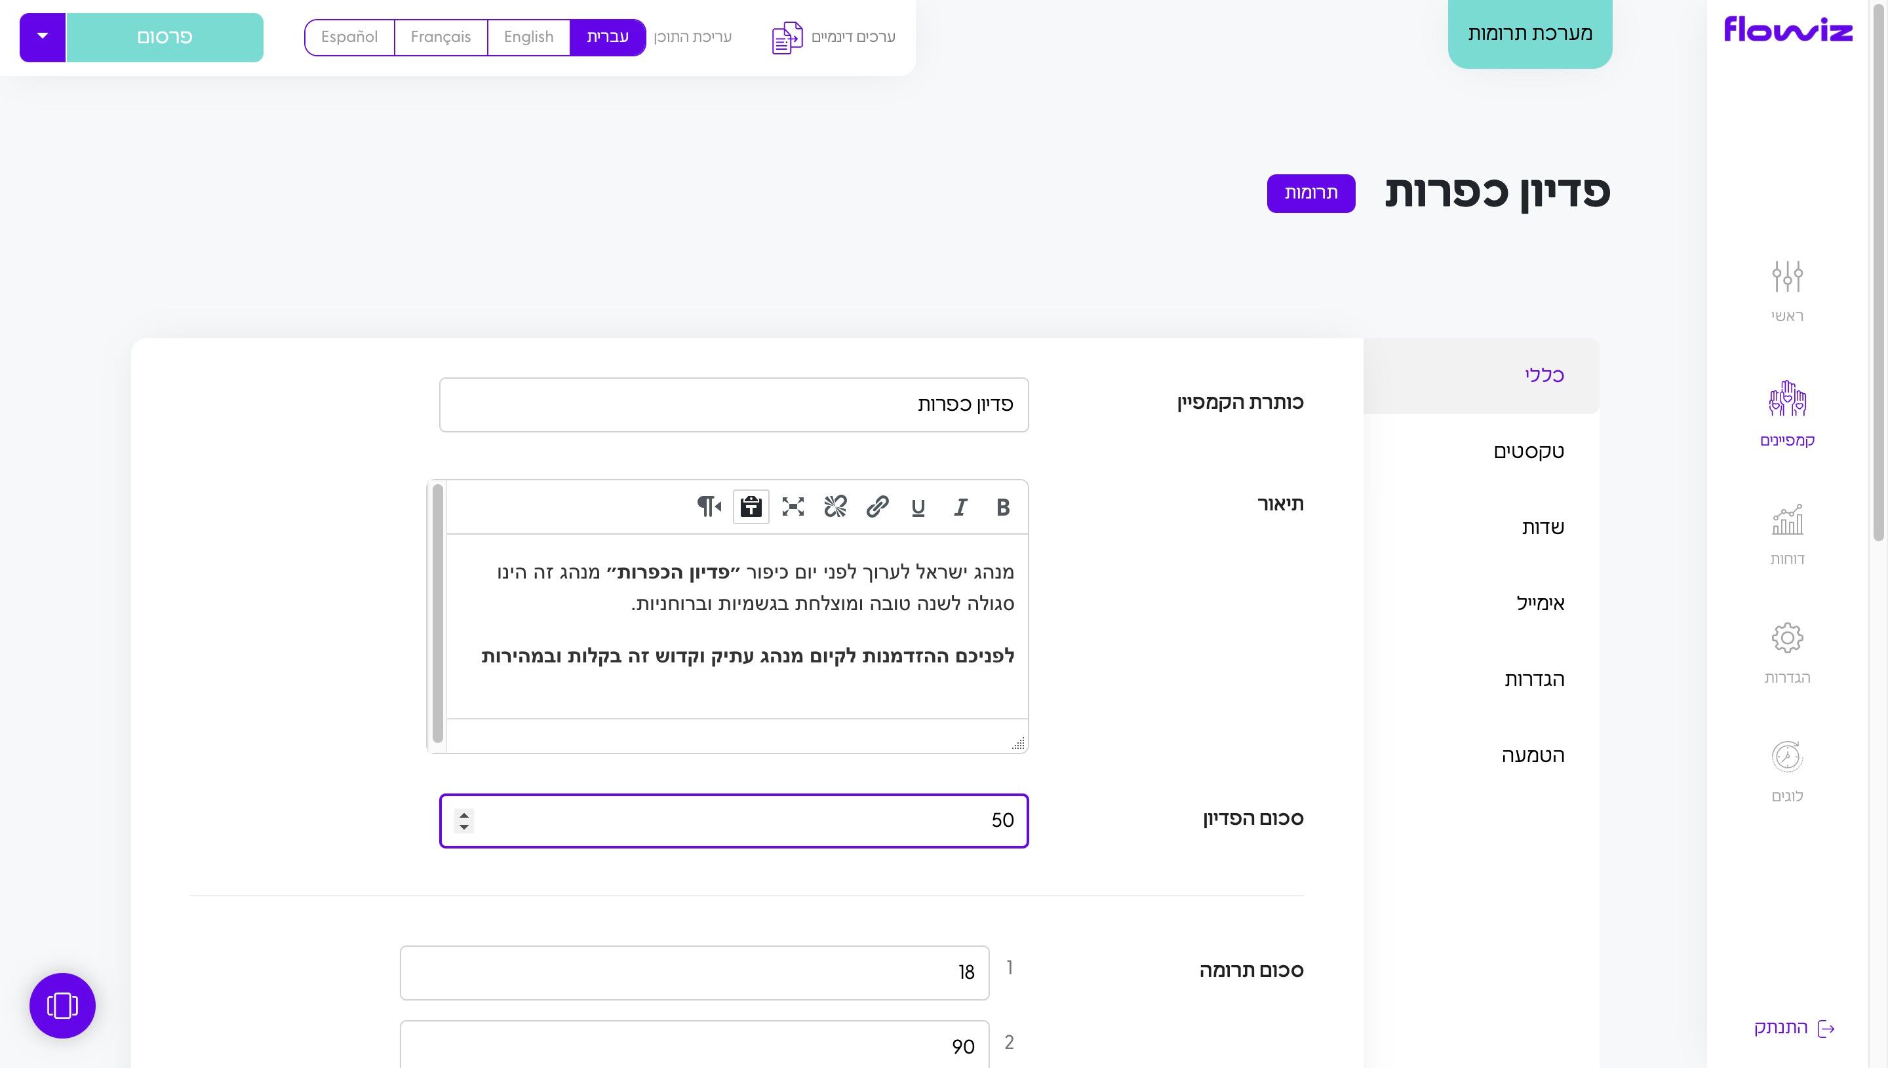1888x1068 pixels.
Task: Select the paste-as-text clipboard option
Action: pyautogui.click(x=752, y=506)
